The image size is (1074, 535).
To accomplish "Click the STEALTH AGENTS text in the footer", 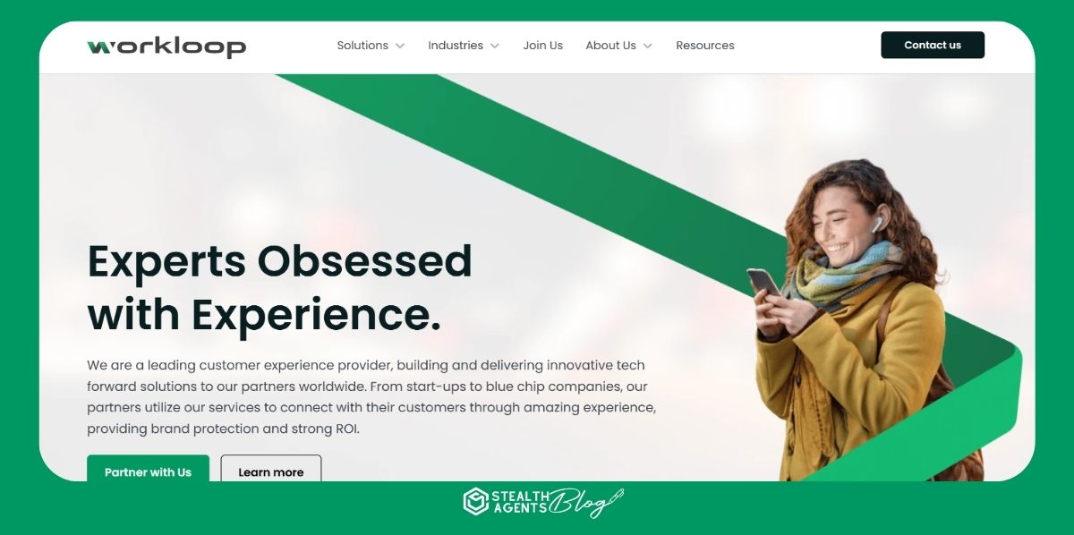I will [x=519, y=502].
